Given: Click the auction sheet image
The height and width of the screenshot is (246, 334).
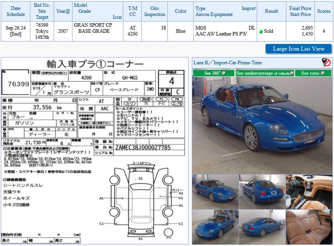Looking at the screenshot, I should (95, 151).
